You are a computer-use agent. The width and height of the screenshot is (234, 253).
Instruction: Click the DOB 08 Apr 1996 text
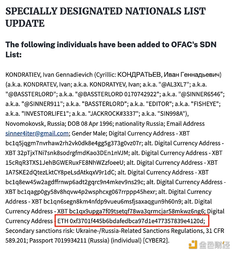click(90, 124)
